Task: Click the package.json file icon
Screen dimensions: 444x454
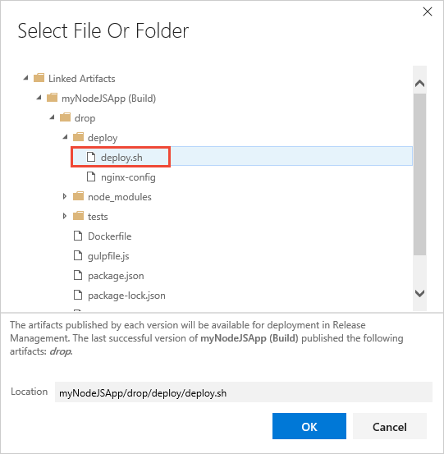Action: (78, 275)
